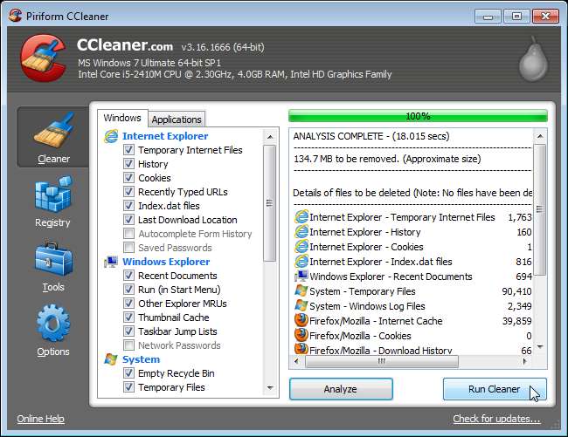Click the Windows Explorer category icon
Image resolution: width=568 pixels, height=437 pixels.
111,262
